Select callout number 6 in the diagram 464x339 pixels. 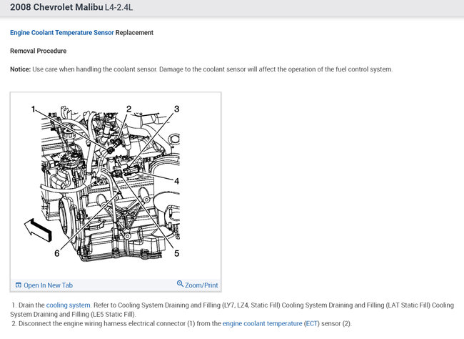pyautogui.click(x=57, y=253)
